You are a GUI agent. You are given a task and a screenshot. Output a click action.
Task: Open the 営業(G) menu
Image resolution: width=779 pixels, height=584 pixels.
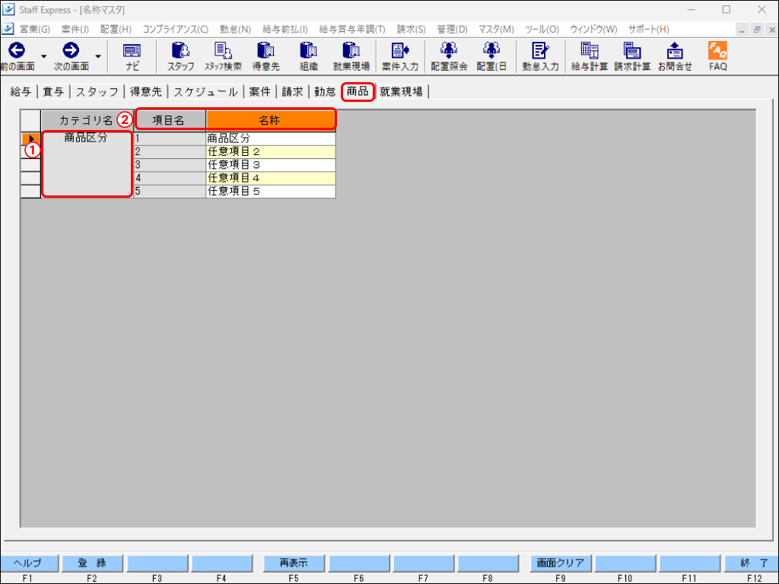click(x=35, y=30)
